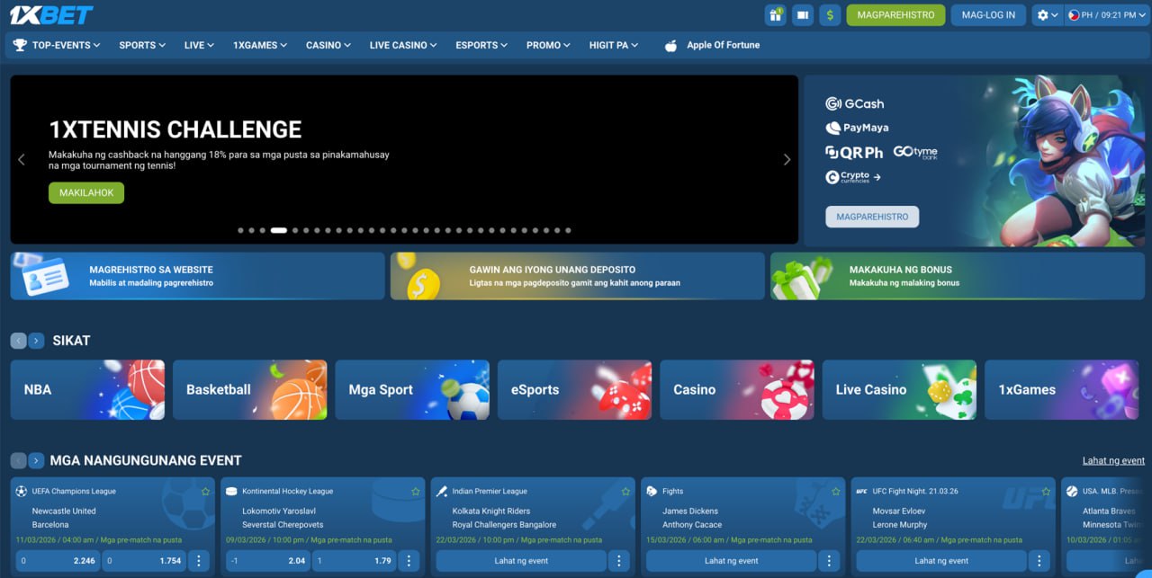Click the MAG-LOG IN button
1152x578 pixels.
988,14
